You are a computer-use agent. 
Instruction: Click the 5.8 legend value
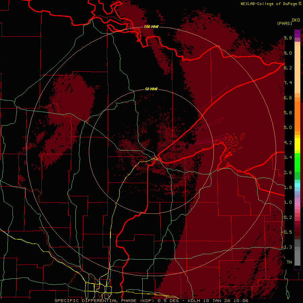pos(288,113)
